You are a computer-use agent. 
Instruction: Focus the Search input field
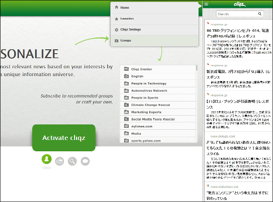[x=239, y=14]
